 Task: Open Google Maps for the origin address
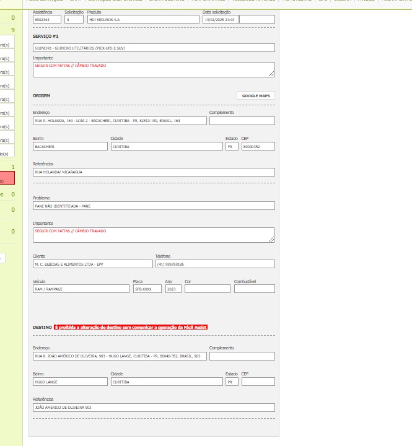click(255, 96)
